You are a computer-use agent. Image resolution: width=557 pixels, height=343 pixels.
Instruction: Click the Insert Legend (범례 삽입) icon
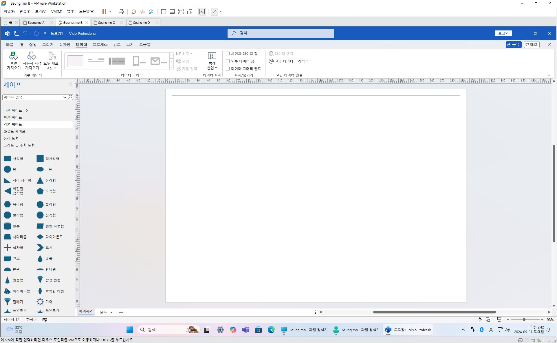pyautogui.click(x=212, y=60)
